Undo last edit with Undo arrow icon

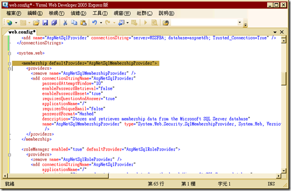pyautogui.click(x=95, y=22)
